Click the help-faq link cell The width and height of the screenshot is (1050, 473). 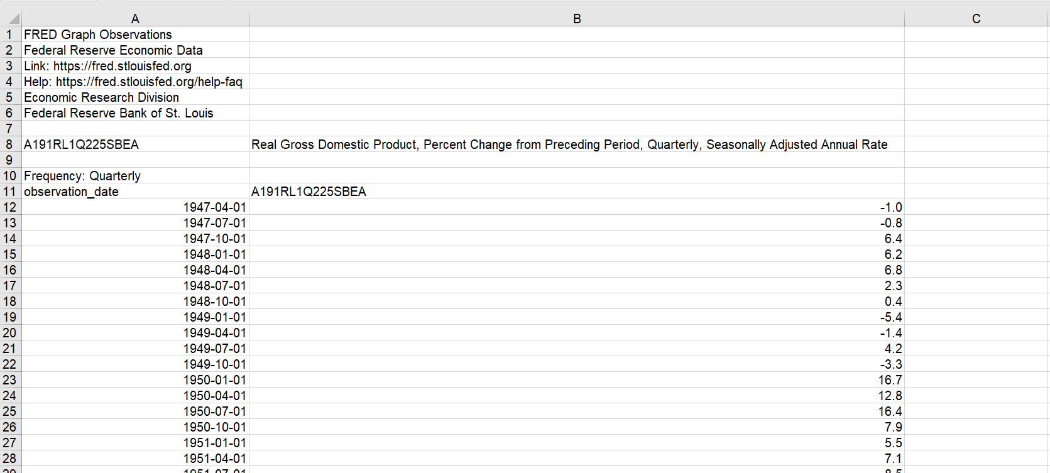click(133, 82)
